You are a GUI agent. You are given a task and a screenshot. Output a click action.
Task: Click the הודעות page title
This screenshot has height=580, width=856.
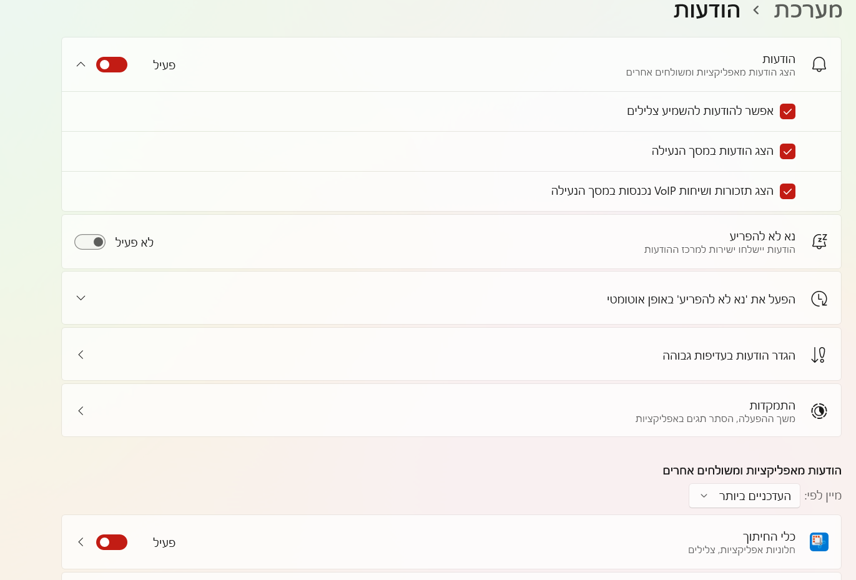click(x=707, y=10)
